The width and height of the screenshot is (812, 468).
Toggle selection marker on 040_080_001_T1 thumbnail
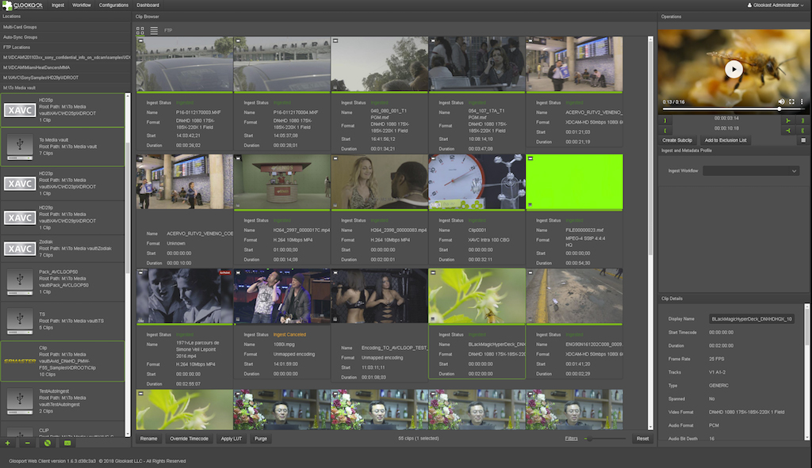tap(335, 40)
